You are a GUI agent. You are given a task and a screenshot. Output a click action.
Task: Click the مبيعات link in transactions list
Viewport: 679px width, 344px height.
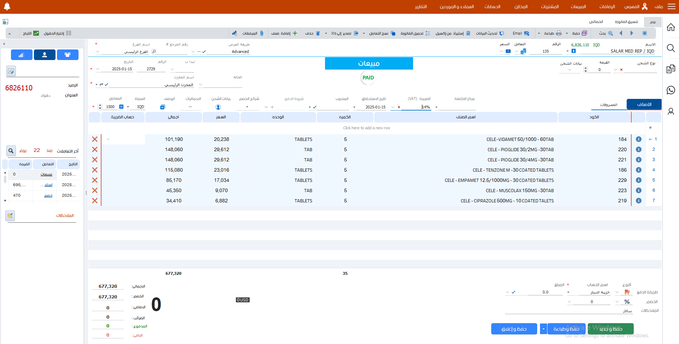[46, 174]
